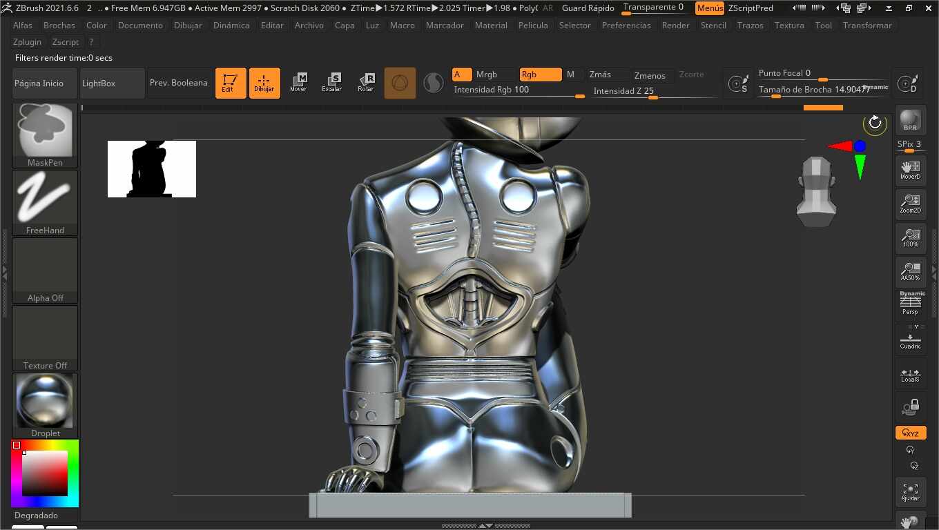Run a BPR render

pyautogui.click(x=911, y=121)
